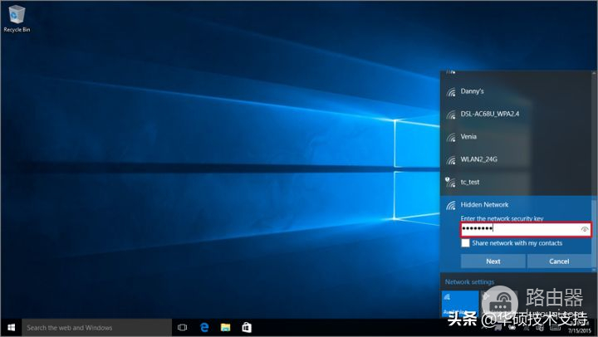Expand the tc_test network entry
Image resolution: width=598 pixels, height=337 pixels.
point(470,182)
